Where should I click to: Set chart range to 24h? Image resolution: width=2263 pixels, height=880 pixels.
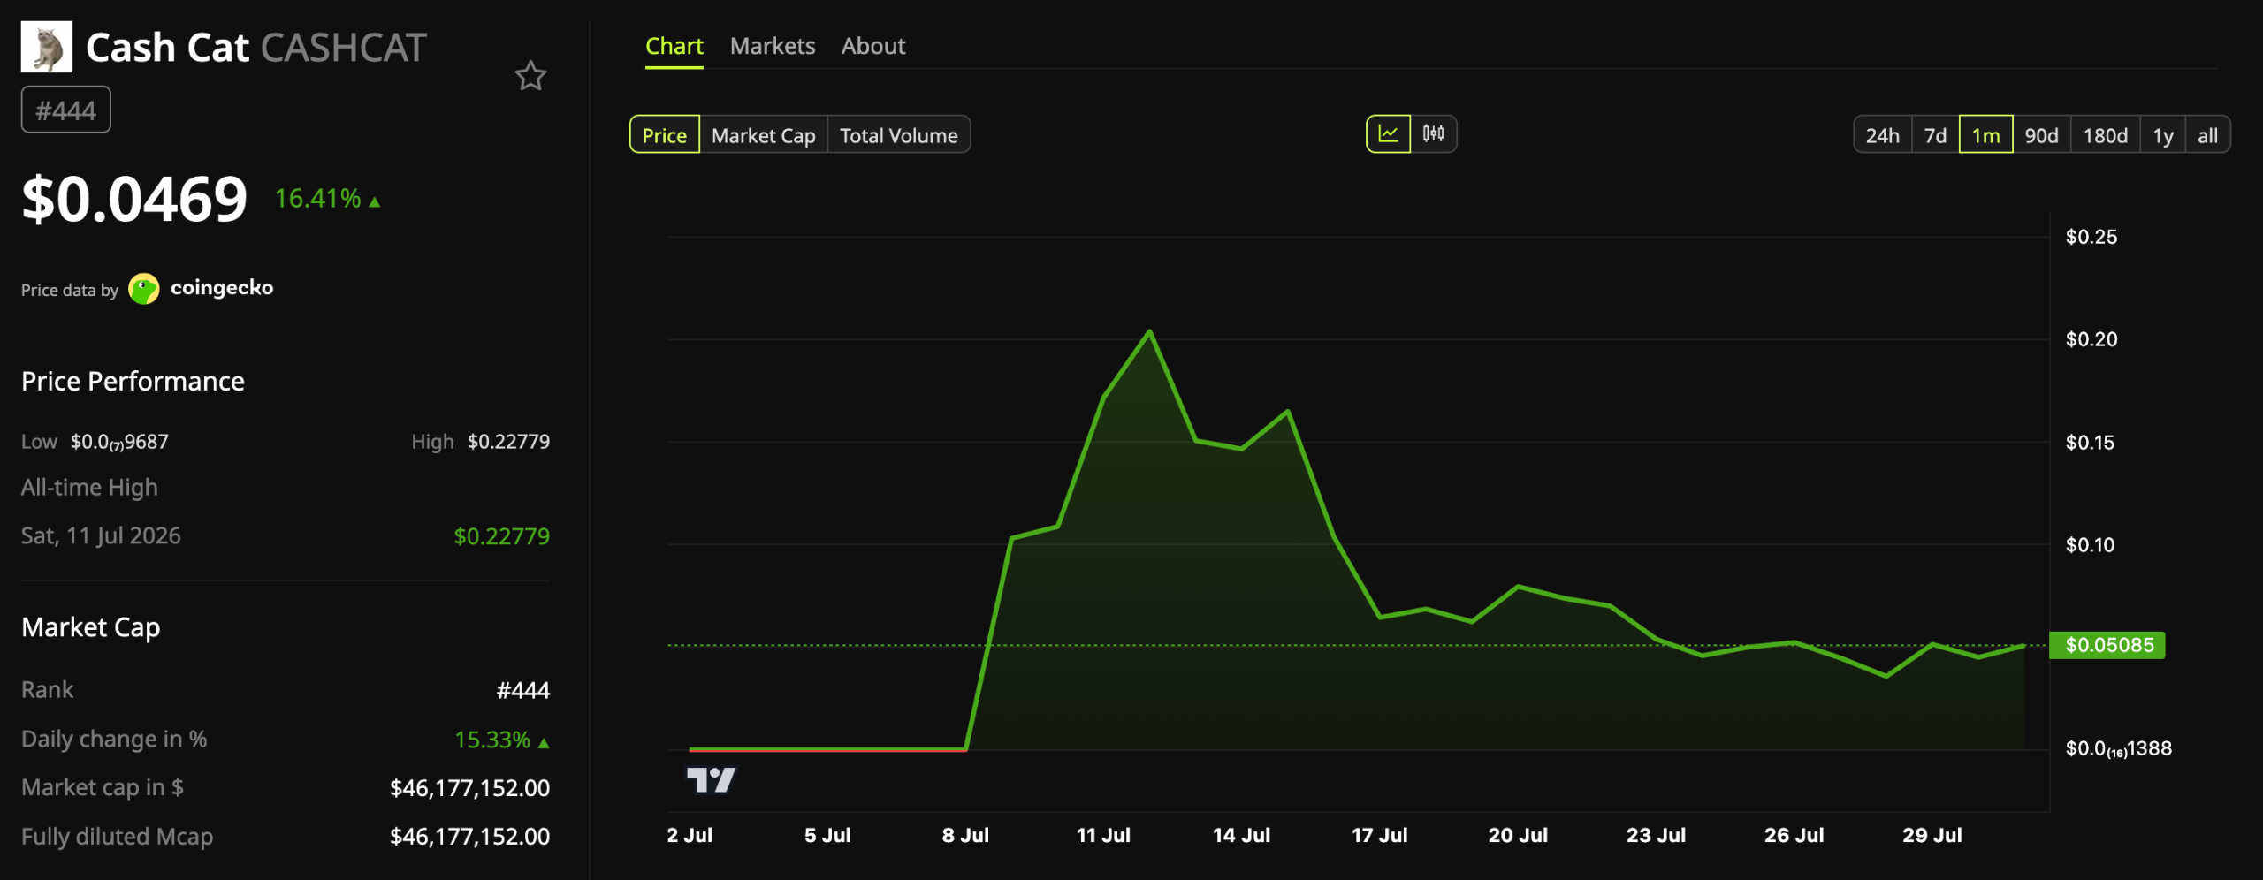[x=1883, y=135]
